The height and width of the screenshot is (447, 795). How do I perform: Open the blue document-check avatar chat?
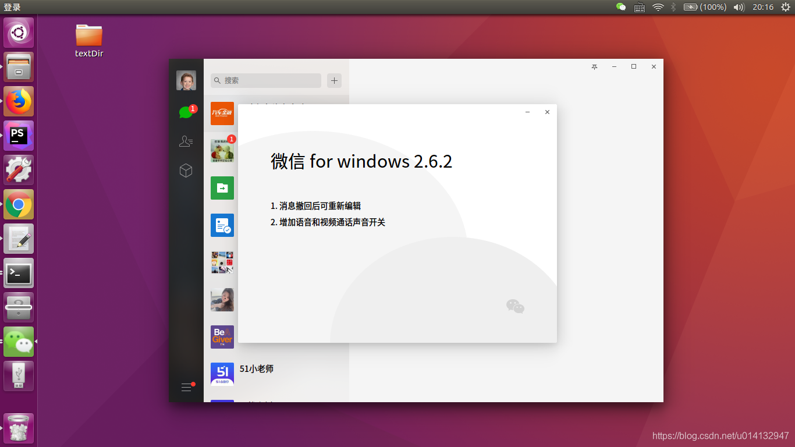click(x=222, y=225)
